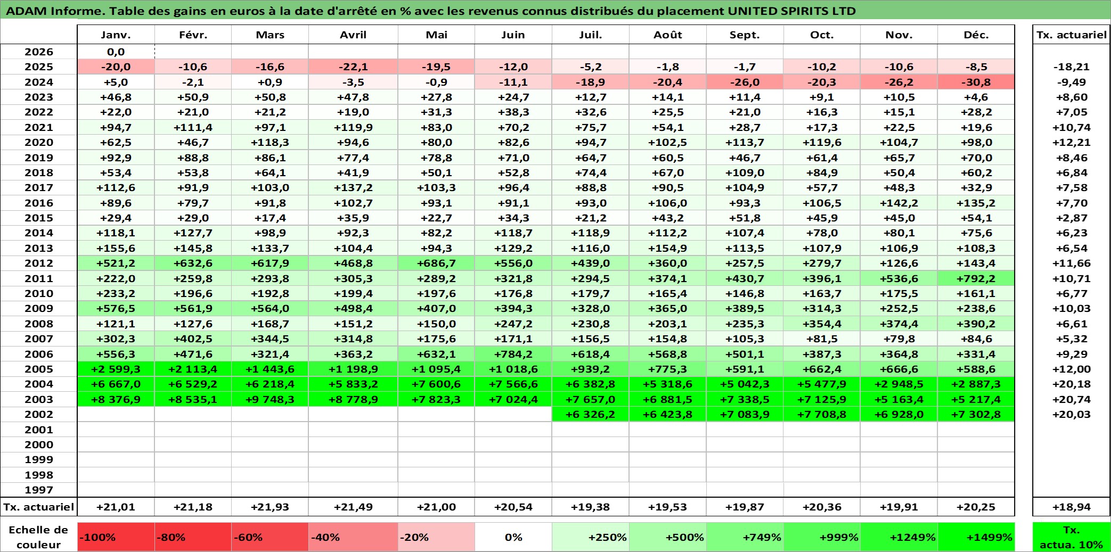The width and height of the screenshot is (1111, 552).
Task: Click the 0,0 value for January 2026
Action: coord(116,52)
